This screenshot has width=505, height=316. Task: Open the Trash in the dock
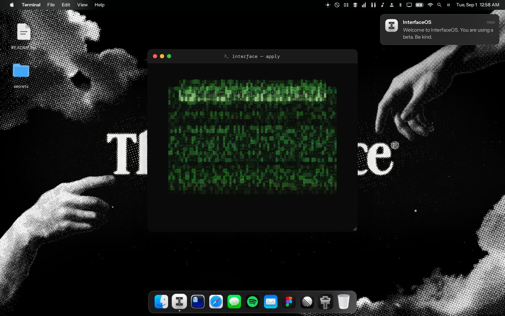click(x=344, y=302)
